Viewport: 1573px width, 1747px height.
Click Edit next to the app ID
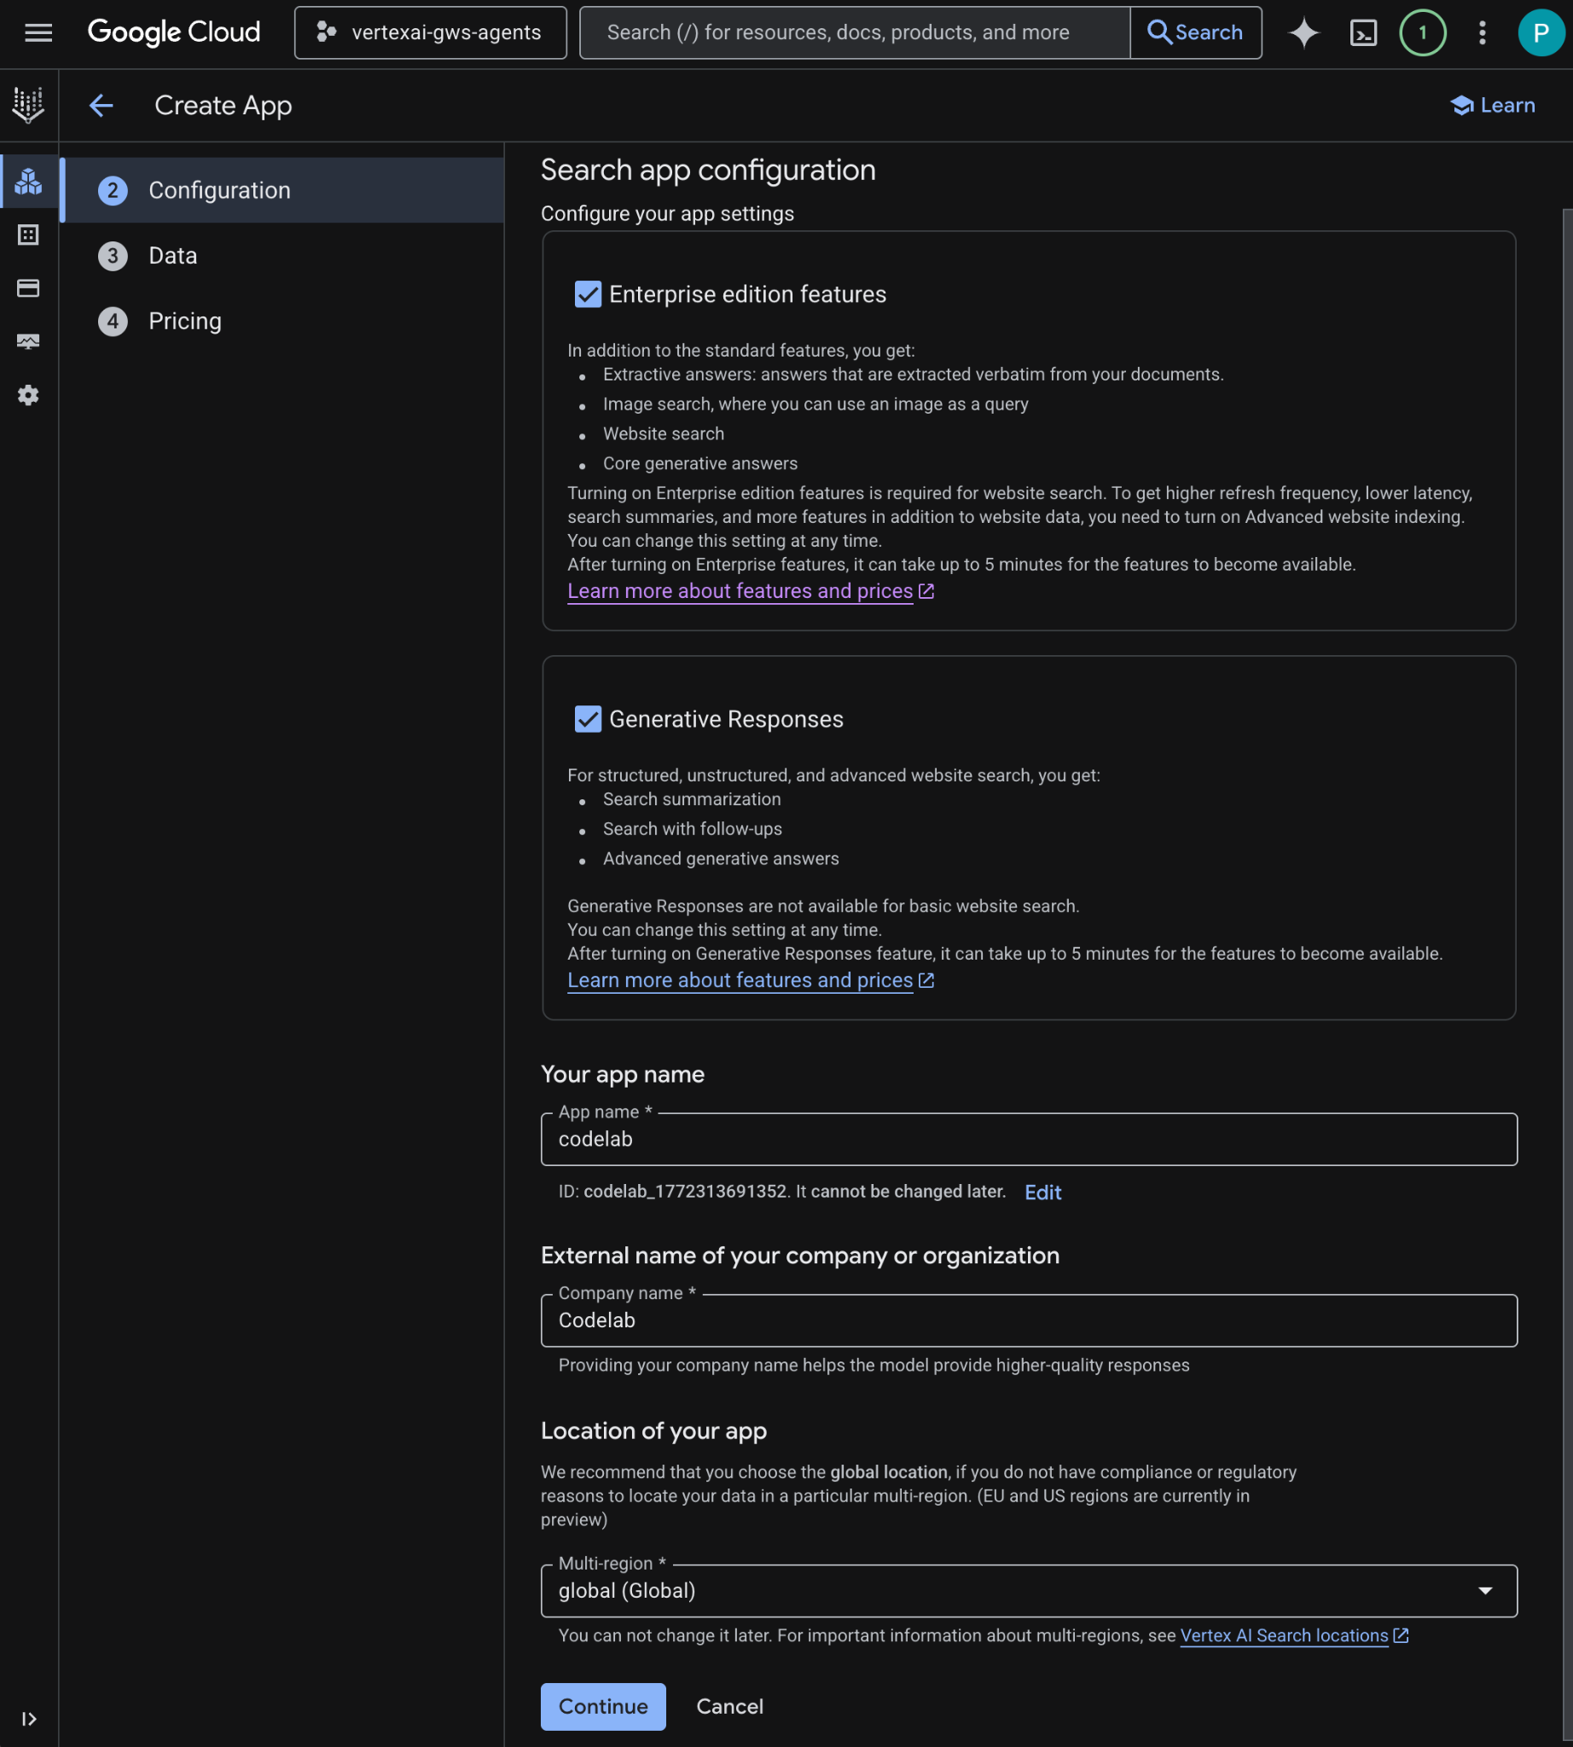(x=1042, y=1192)
